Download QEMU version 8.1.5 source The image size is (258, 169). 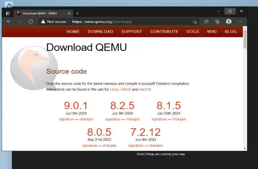pos(169,105)
